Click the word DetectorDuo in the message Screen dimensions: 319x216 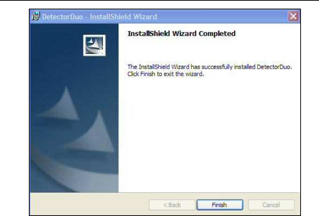(274, 67)
